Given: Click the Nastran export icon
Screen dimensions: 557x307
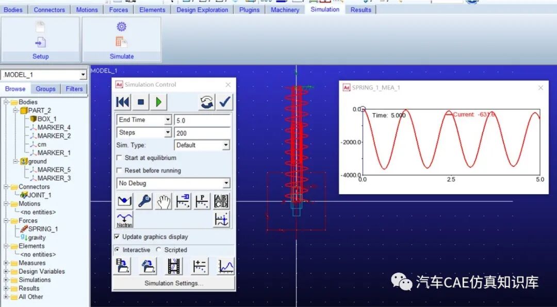Looking at the screenshot, I should pos(125,220).
